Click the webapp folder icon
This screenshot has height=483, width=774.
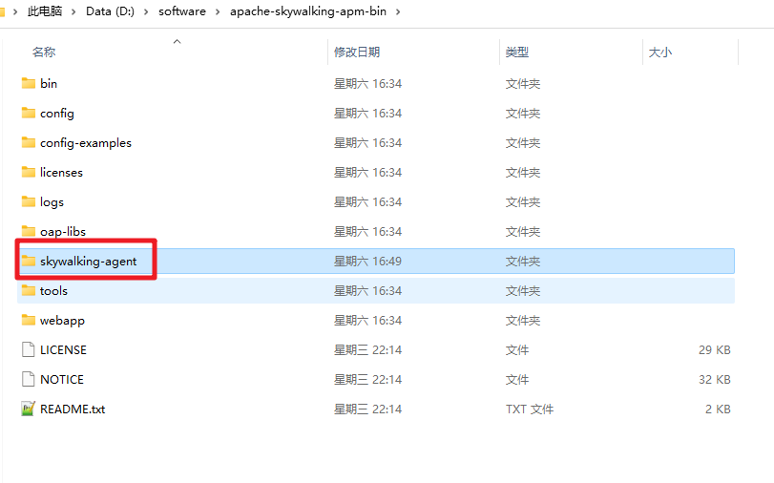click(29, 320)
